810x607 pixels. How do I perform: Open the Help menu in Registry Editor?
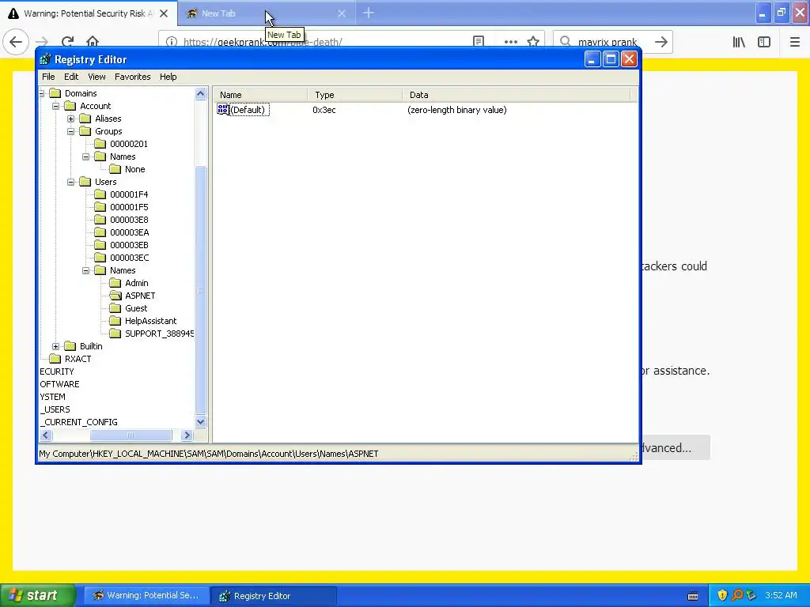point(168,77)
